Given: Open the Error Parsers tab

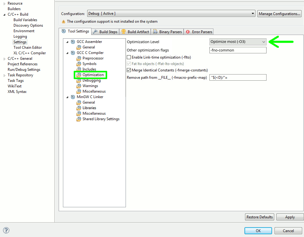Looking at the screenshot, I should click(x=199, y=32).
